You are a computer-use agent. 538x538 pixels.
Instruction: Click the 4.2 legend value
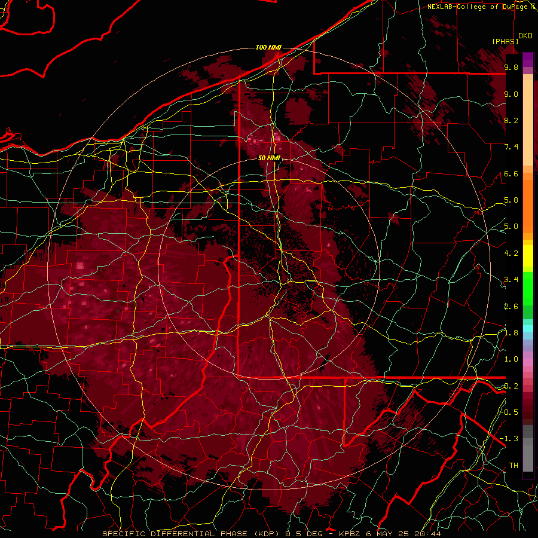pyautogui.click(x=511, y=253)
